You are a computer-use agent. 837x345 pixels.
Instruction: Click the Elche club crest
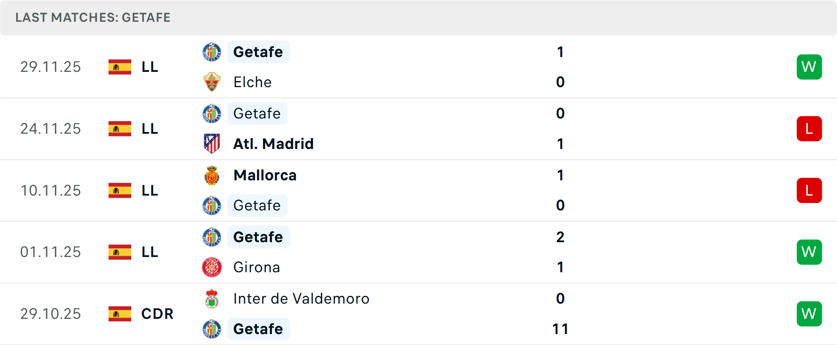pyautogui.click(x=212, y=82)
